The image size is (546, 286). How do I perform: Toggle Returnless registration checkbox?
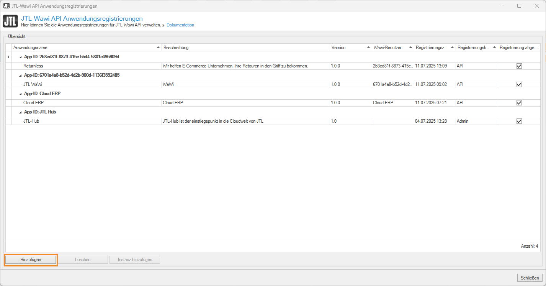click(x=519, y=66)
